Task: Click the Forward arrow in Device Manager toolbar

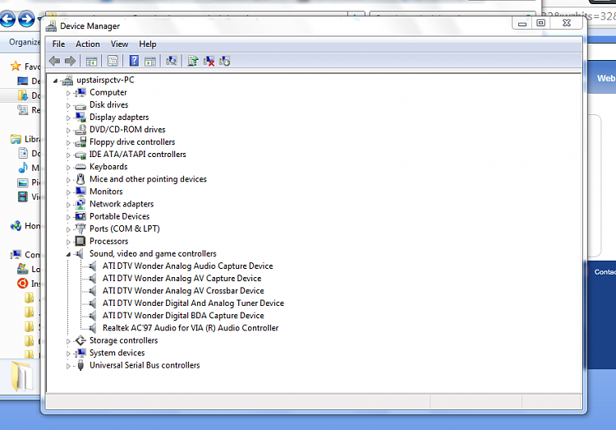Action: [x=71, y=61]
